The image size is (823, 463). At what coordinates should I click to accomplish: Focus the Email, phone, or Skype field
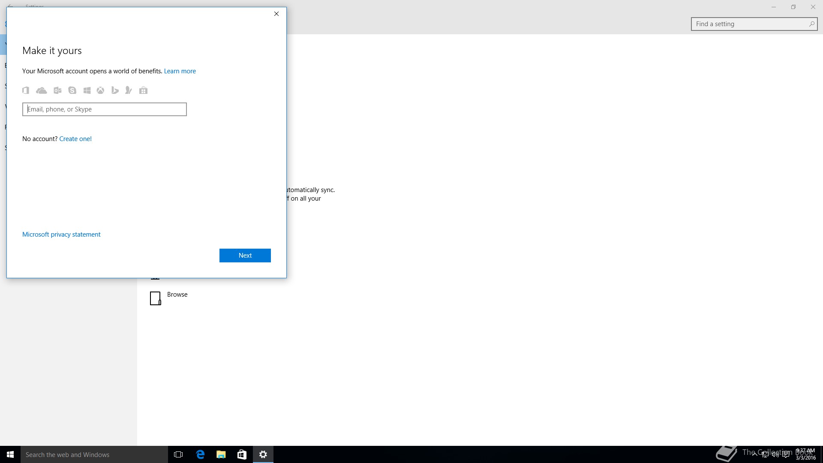105,109
